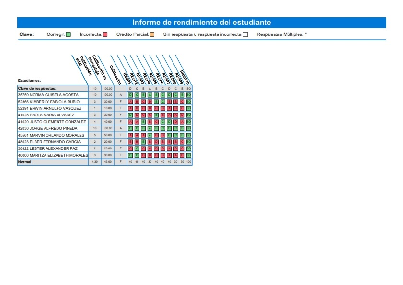
Task: Click the 43.00 average percentage
Action: [x=108, y=162]
